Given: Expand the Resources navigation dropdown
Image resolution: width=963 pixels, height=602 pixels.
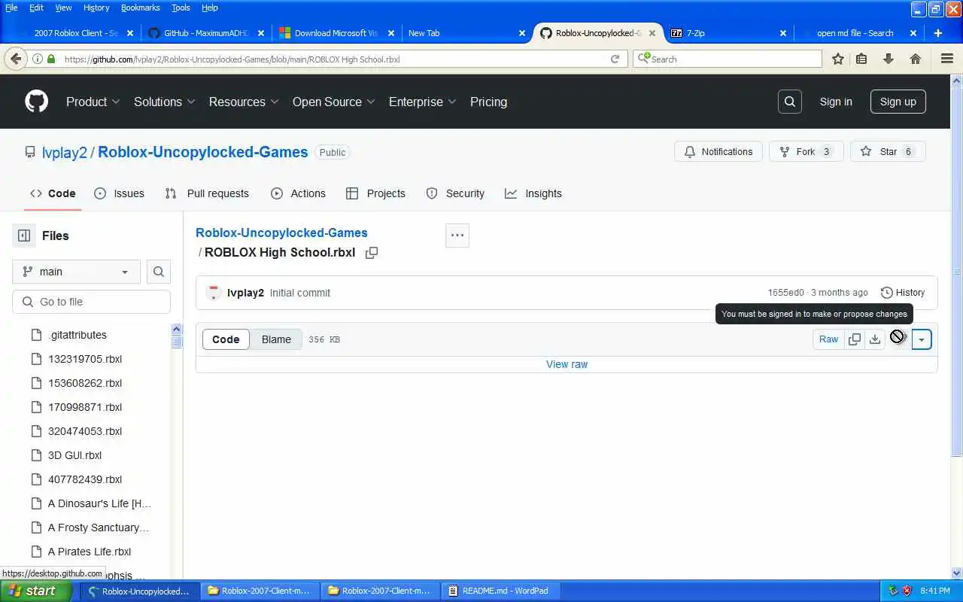Looking at the screenshot, I should click(x=244, y=102).
